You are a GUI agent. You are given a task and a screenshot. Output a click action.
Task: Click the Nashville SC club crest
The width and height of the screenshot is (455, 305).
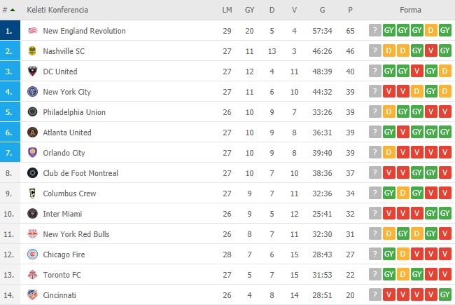(31, 51)
